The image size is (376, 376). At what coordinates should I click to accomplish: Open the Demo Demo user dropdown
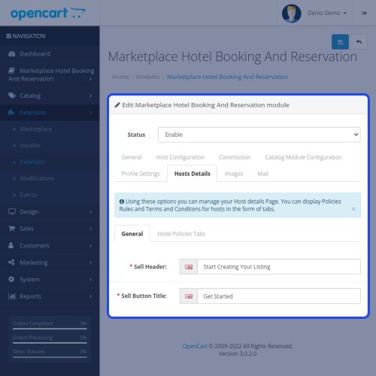[x=327, y=13]
